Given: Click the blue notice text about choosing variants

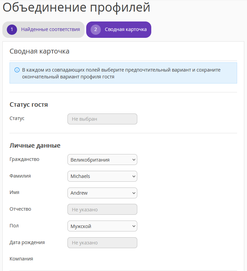Looking at the screenshot, I should tap(121, 73).
